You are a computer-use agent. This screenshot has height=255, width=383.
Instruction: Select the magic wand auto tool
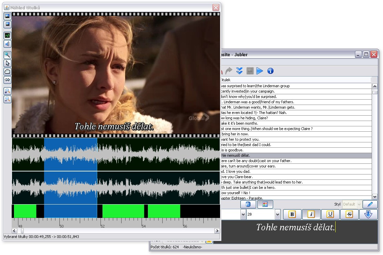point(8,55)
